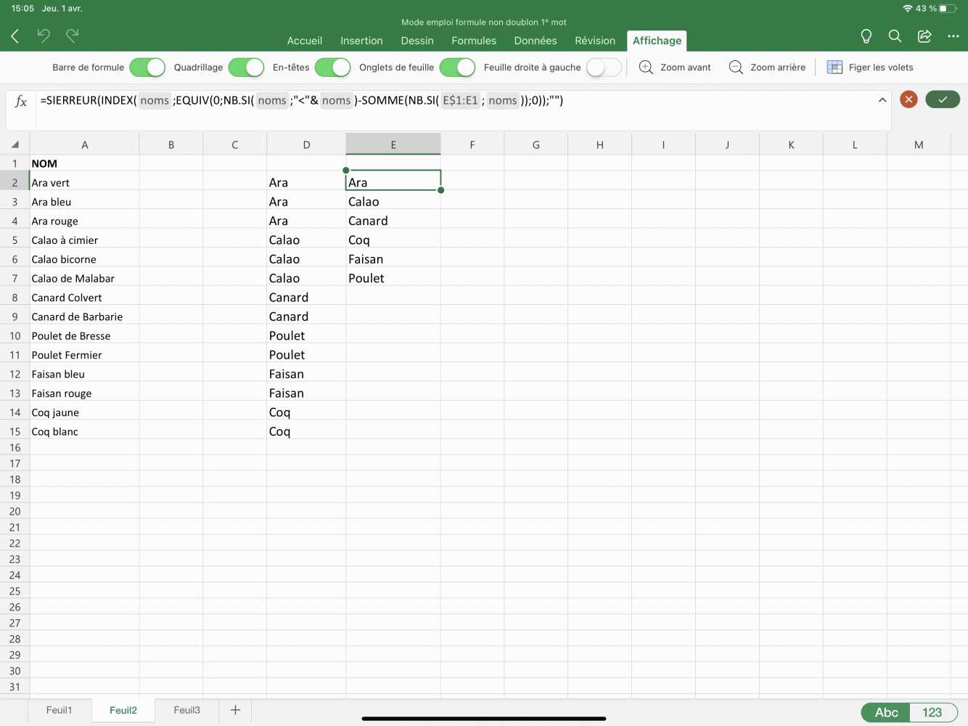Screen dimensions: 968x726
Task: Select cell containing Poulet Fermier
Action: point(84,354)
